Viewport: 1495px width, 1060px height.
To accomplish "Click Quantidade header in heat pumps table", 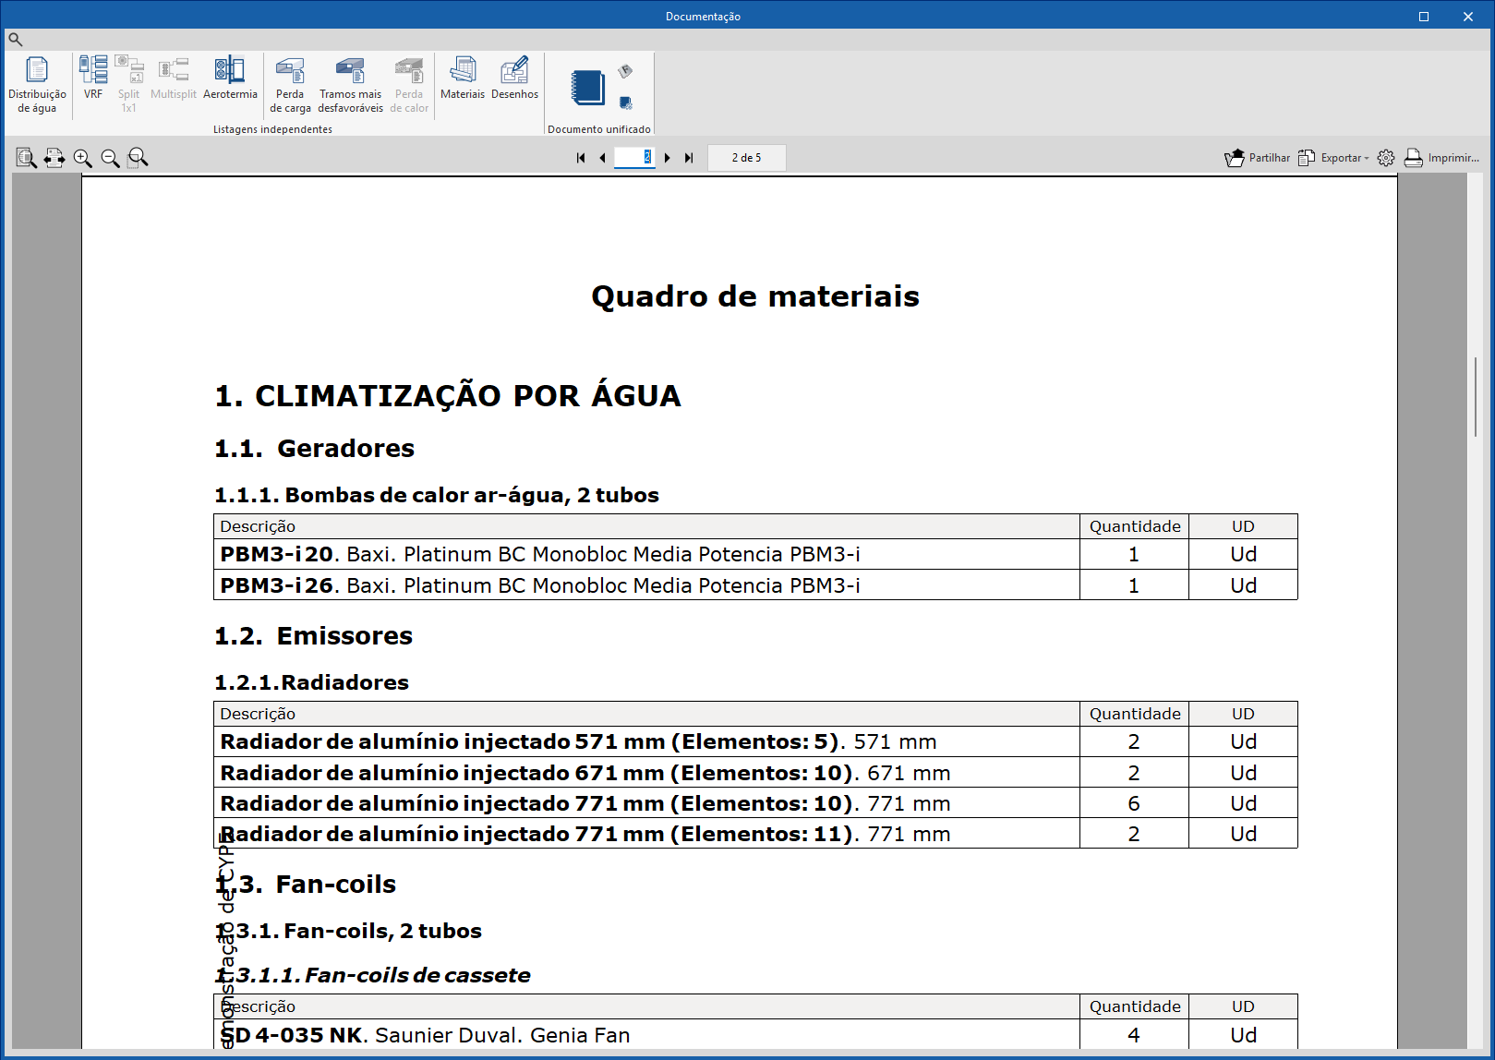I will [x=1135, y=526].
